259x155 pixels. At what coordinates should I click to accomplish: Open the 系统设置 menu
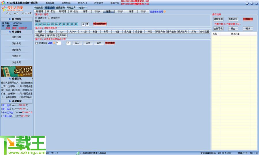click(50, 3)
